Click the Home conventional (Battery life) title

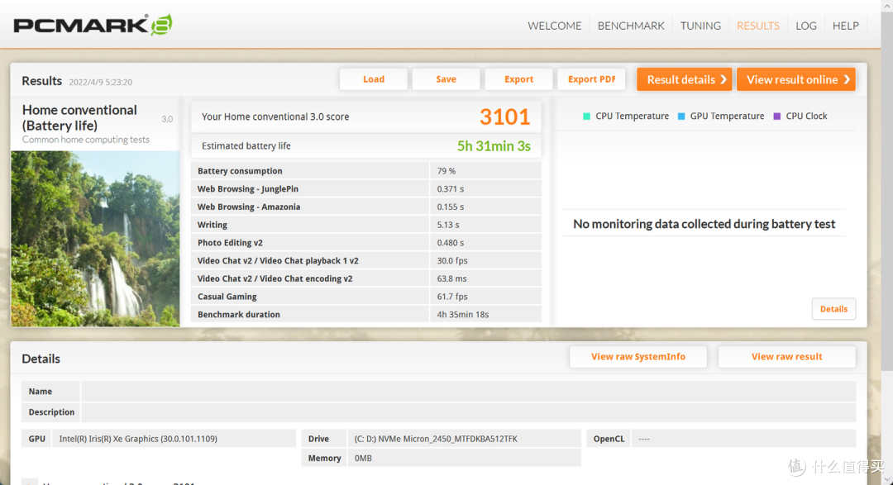79,118
